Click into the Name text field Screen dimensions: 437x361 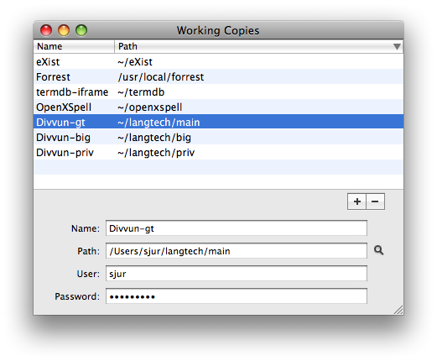(x=237, y=228)
